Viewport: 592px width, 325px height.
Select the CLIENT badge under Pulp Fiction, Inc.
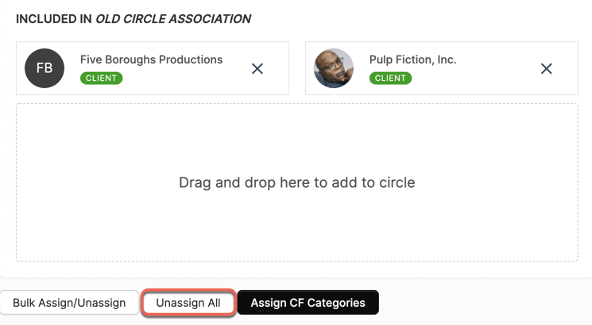390,78
